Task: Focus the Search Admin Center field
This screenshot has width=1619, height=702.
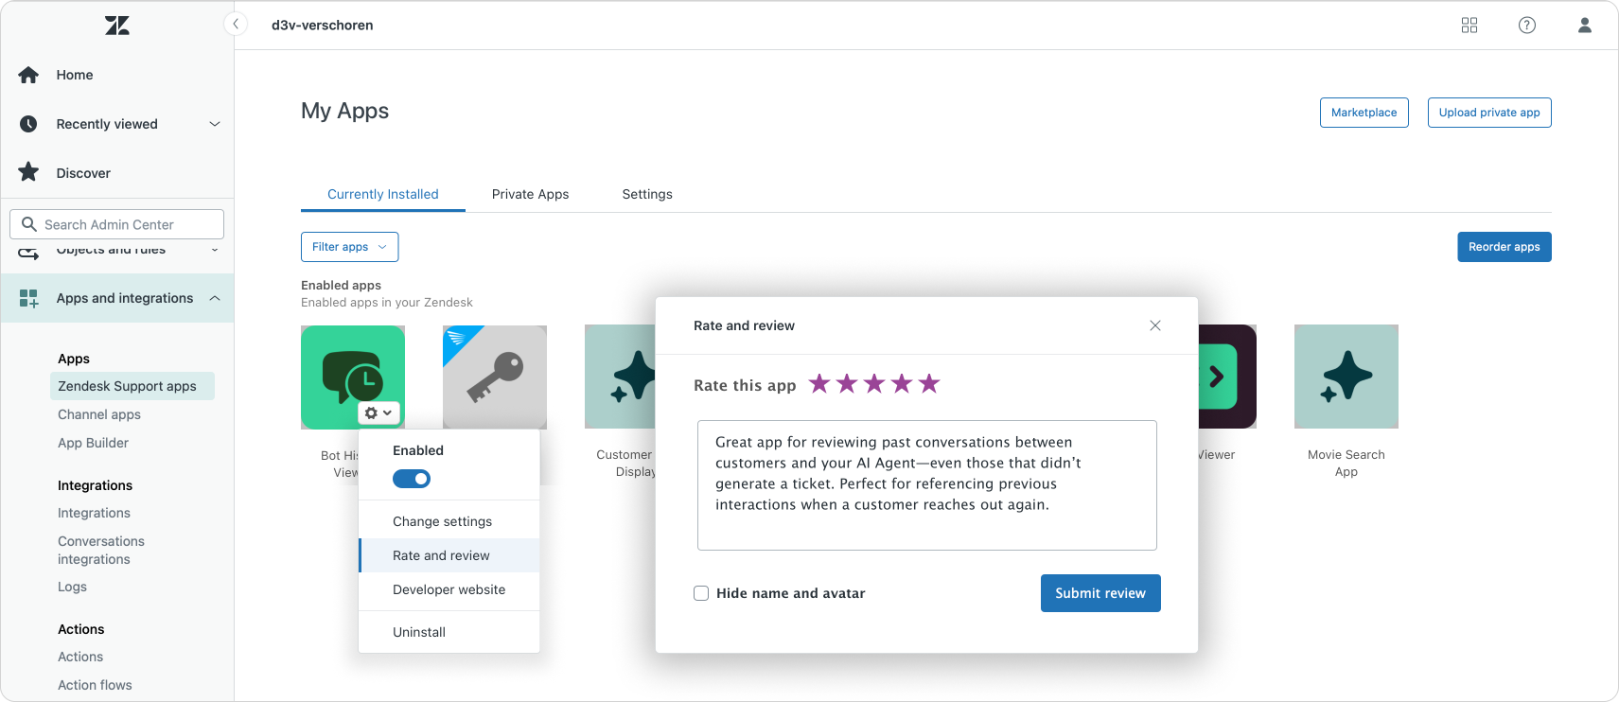Action: (117, 224)
